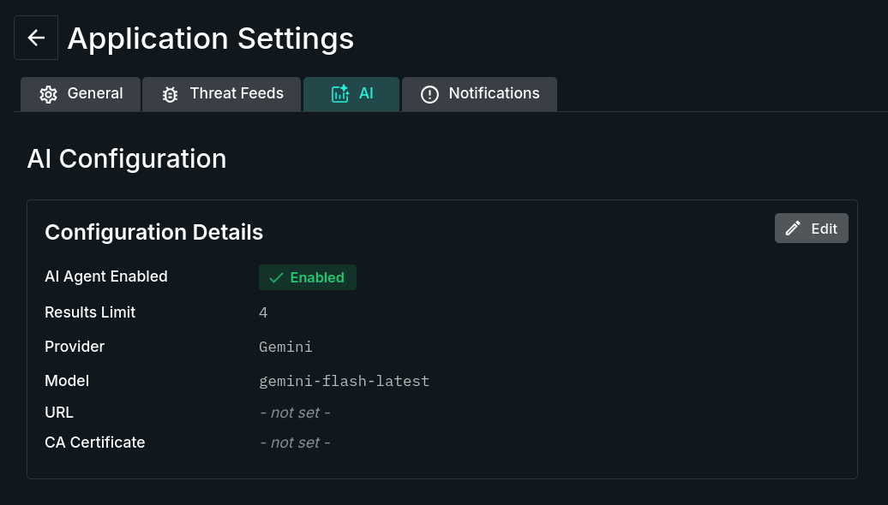Viewport: 888px width, 505px height.
Task: Open the Provider value showing Gemini
Action: (285, 347)
